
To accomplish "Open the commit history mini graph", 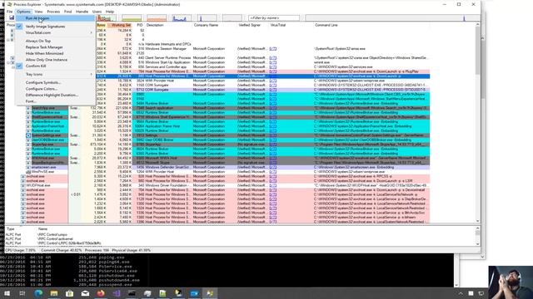I will coord(132,17).
